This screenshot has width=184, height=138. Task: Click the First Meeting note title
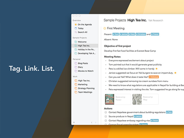click(x=116, y=28)
